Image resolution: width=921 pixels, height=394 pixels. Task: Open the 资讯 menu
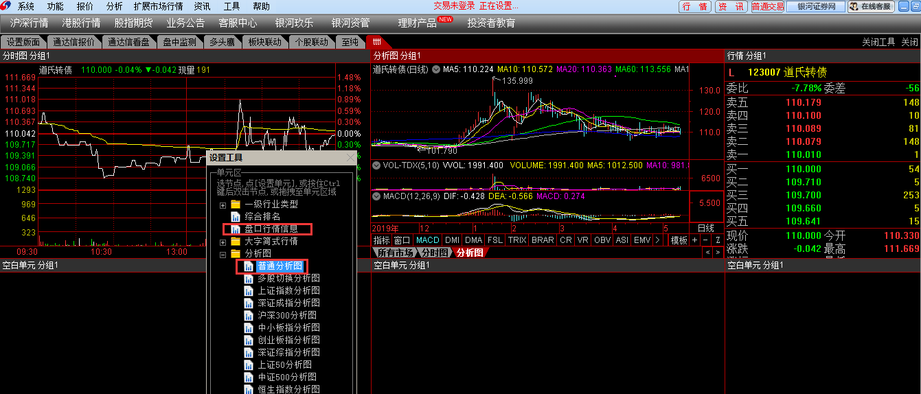(203, 6)
